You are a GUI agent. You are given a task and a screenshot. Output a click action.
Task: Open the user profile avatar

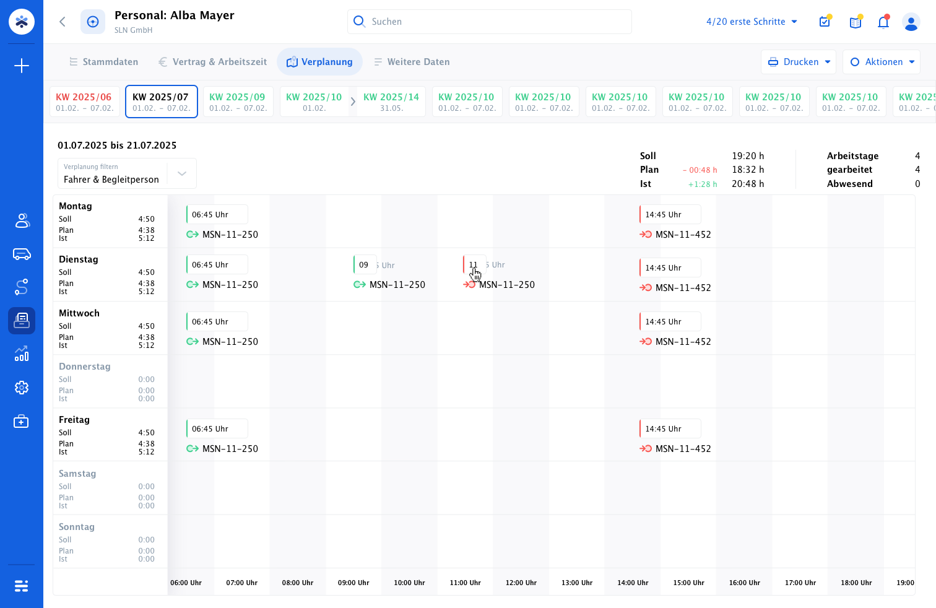click(911, 22)
